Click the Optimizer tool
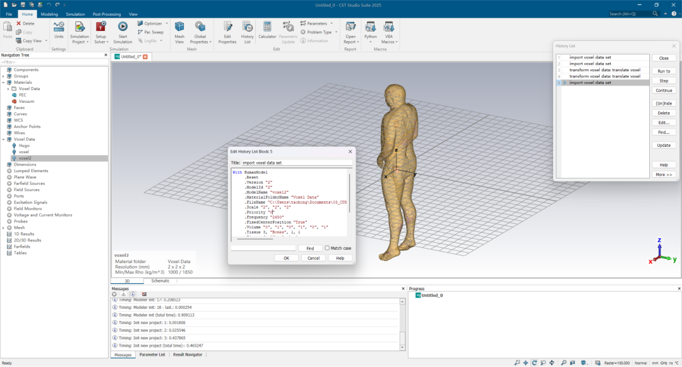 point(150,23)
